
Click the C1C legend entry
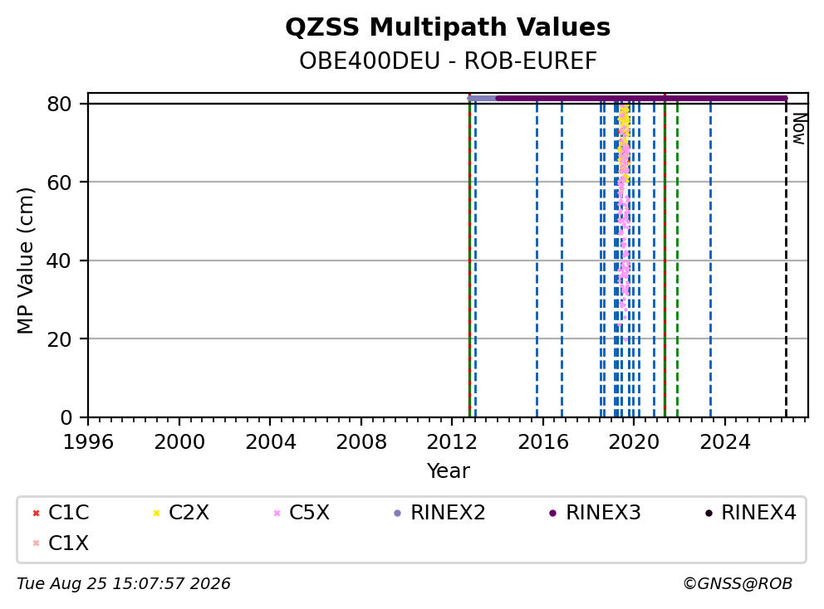tap(61, 513)
